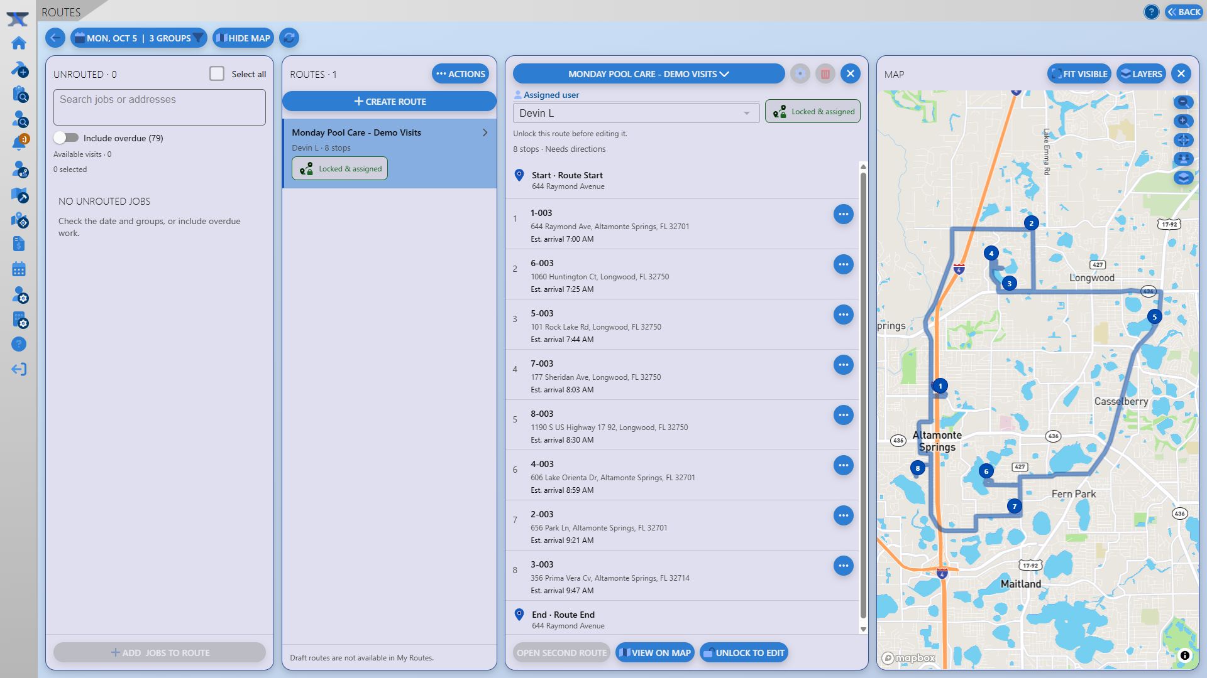Toggle Include overdue switch
This screenshot has width=1207, height=678.
tap(66, 138)
